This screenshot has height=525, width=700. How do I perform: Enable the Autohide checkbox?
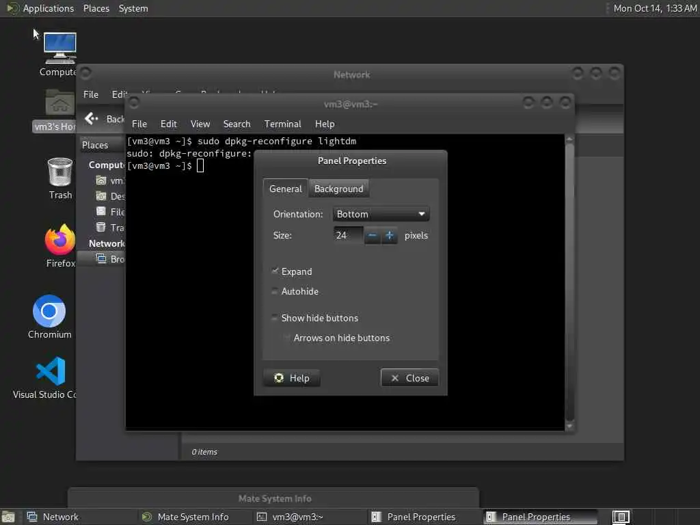coord(275,291)
